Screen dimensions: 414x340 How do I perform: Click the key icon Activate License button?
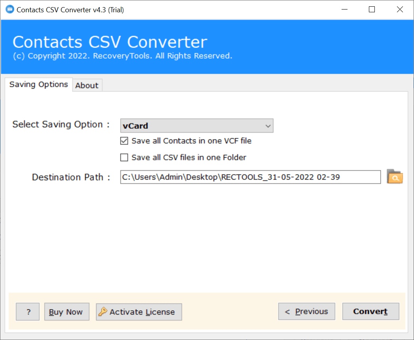point(139,312)
